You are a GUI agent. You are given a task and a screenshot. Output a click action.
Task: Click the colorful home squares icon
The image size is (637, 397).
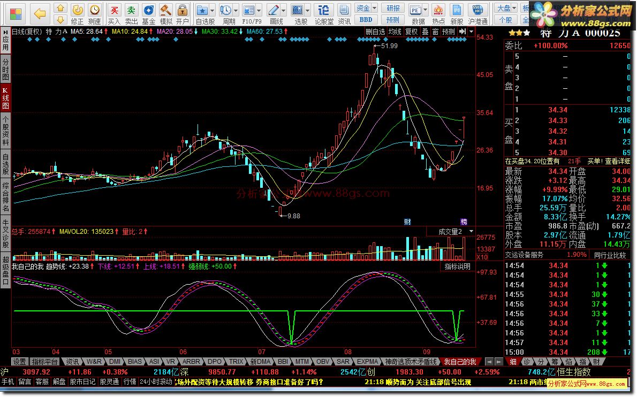click(x=16, y=13)
